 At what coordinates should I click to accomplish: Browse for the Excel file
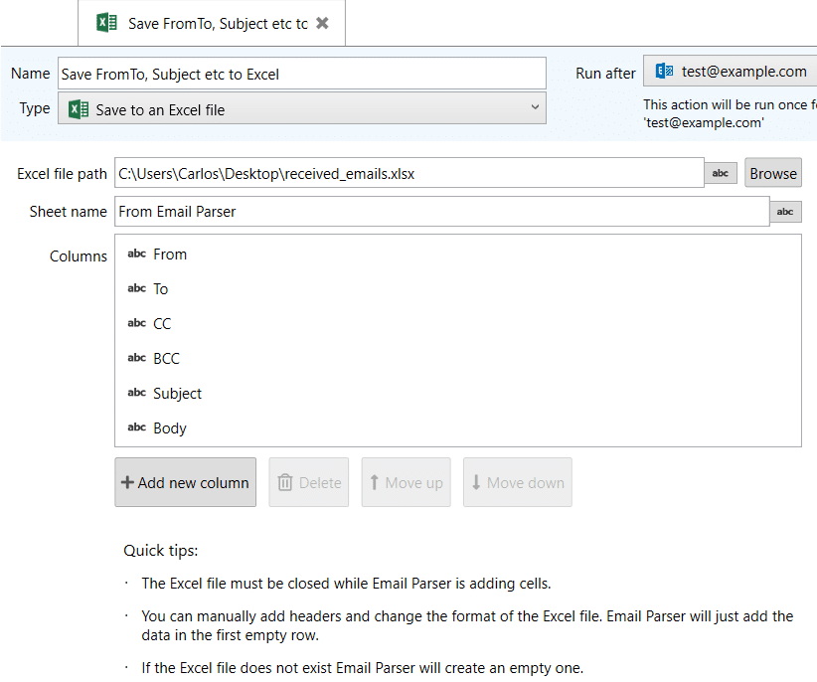[772, 173]
